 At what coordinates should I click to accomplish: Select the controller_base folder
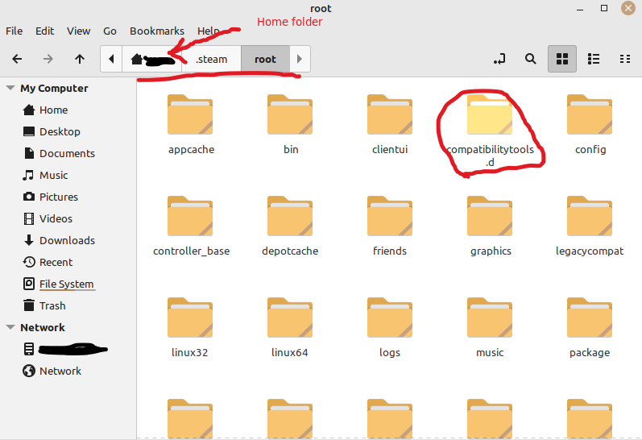(x=191, y=226)
